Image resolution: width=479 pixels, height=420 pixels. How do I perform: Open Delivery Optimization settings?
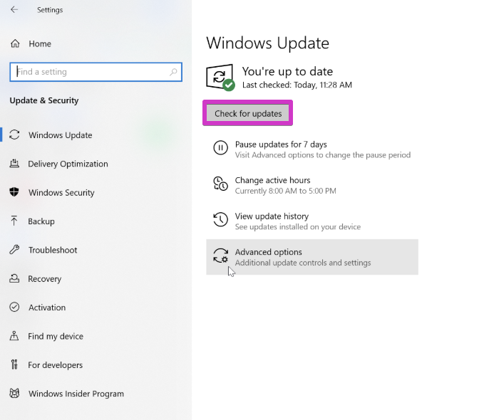pos(68,164)
